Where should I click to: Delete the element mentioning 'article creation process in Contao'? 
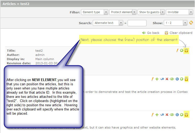tap(167, 79)
